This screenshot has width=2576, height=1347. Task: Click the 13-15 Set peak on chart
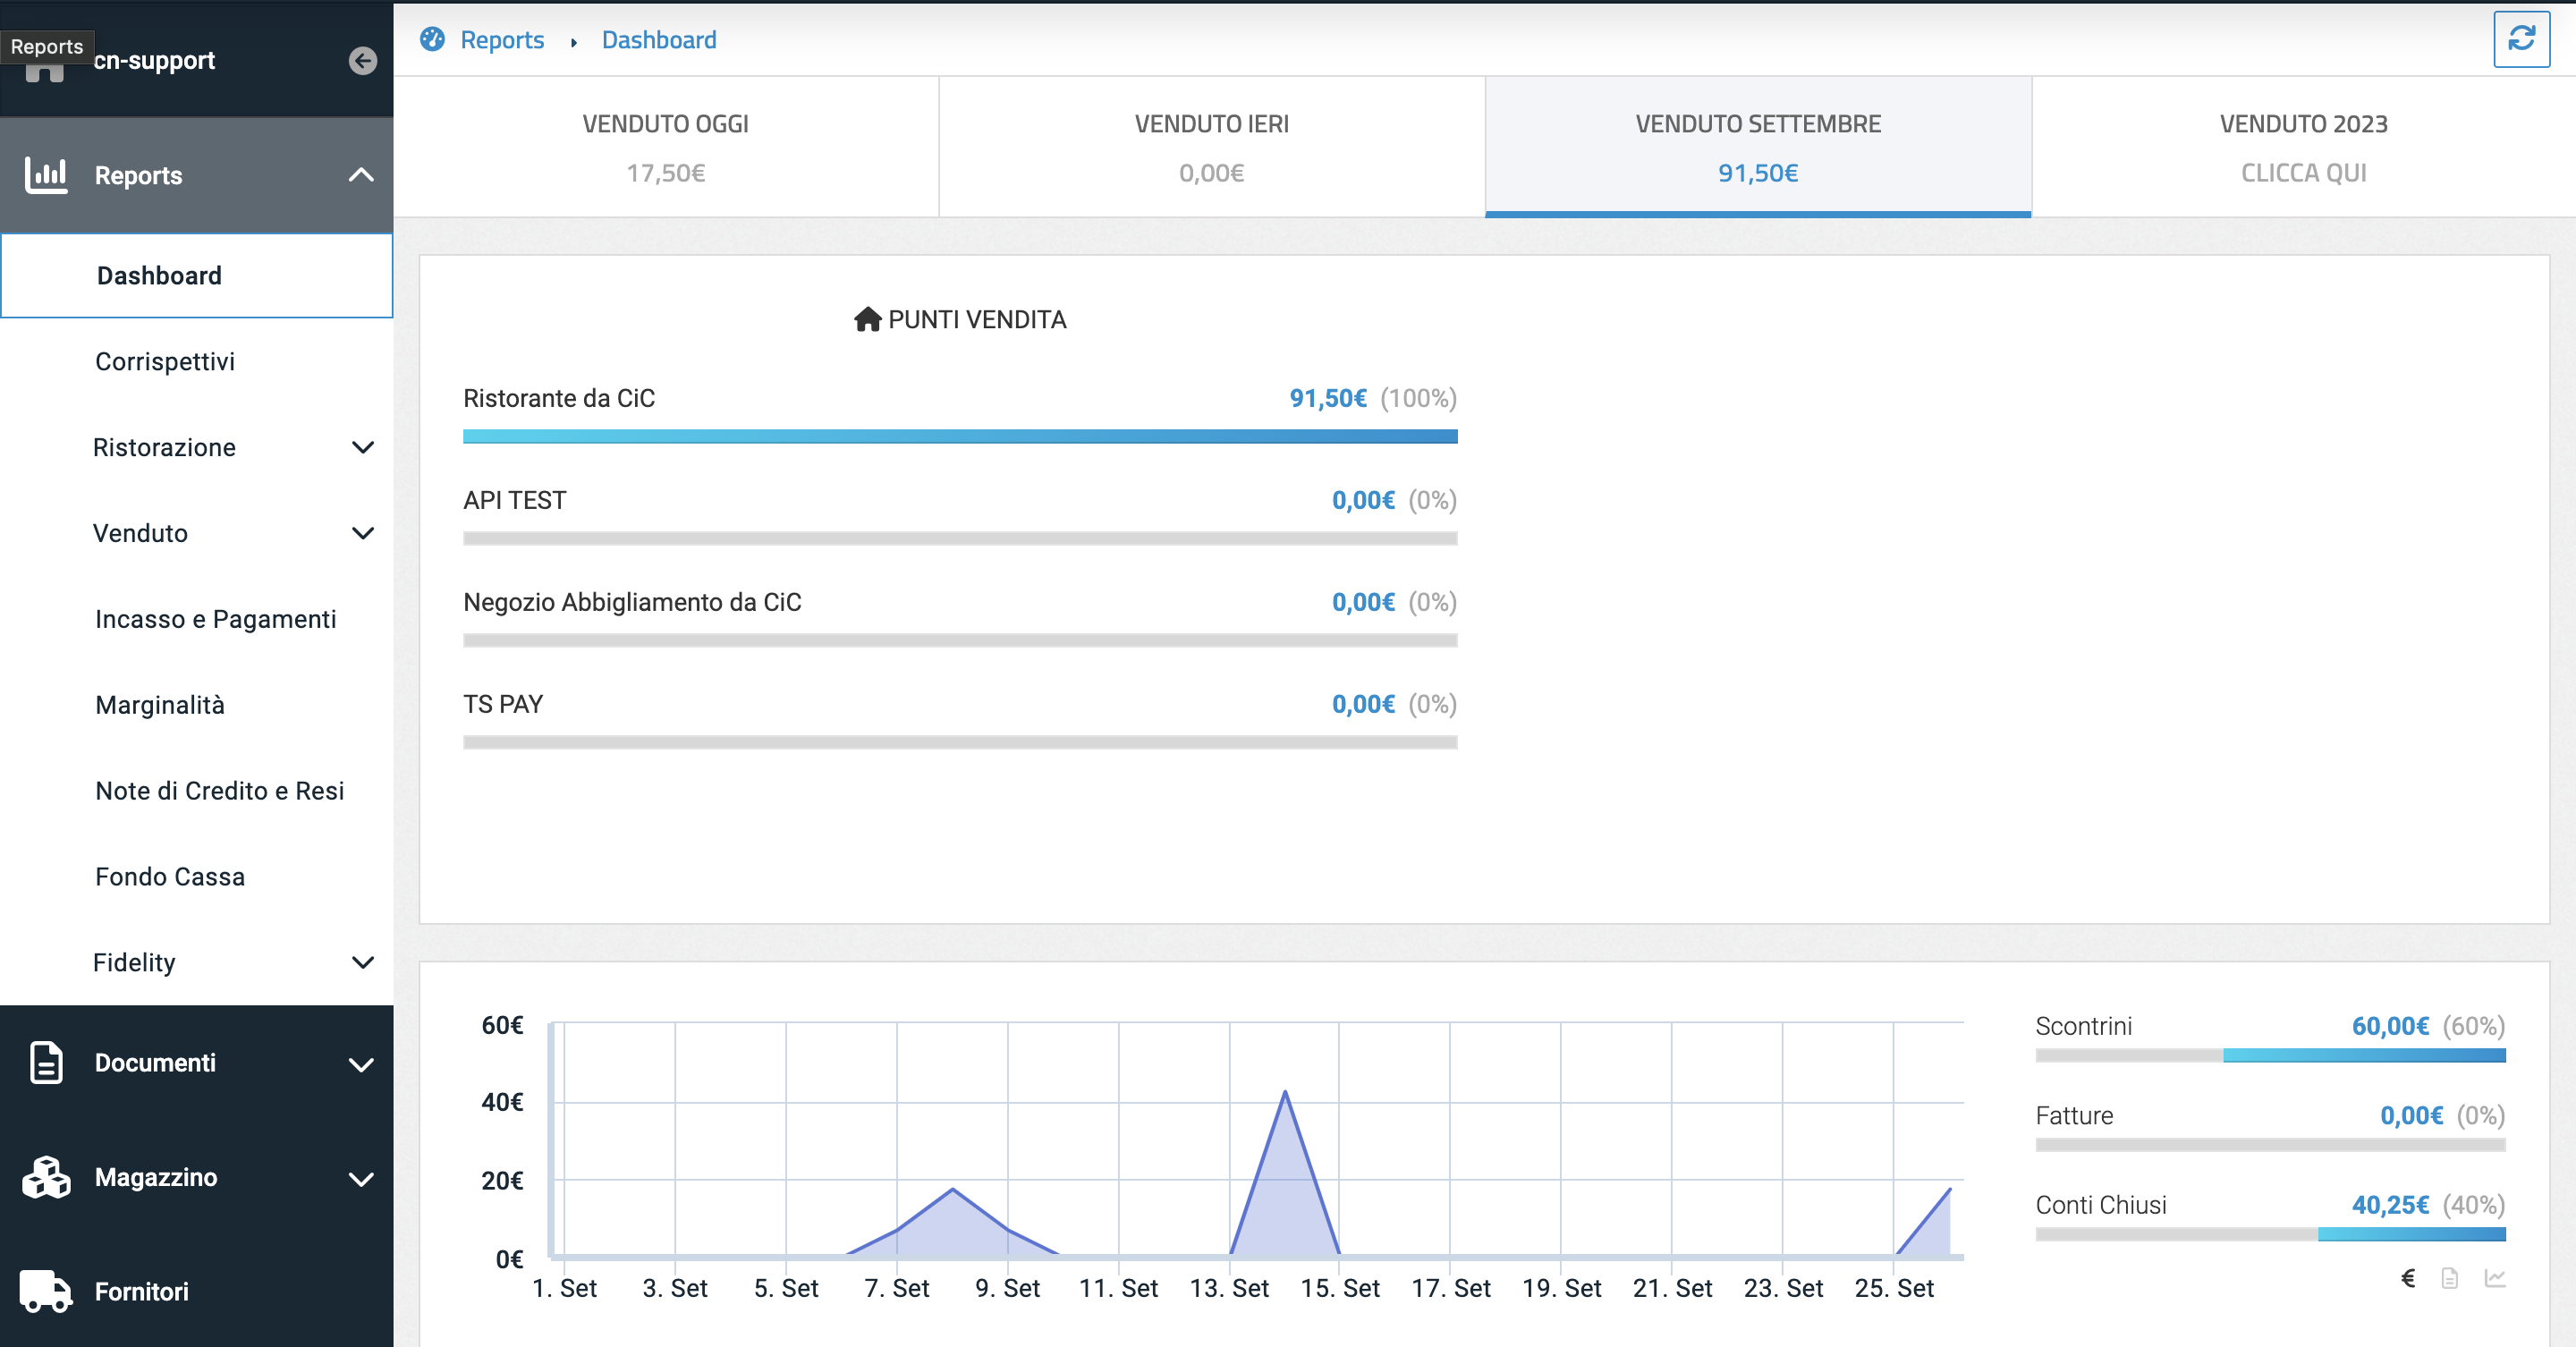[x=1285, y=1092]
